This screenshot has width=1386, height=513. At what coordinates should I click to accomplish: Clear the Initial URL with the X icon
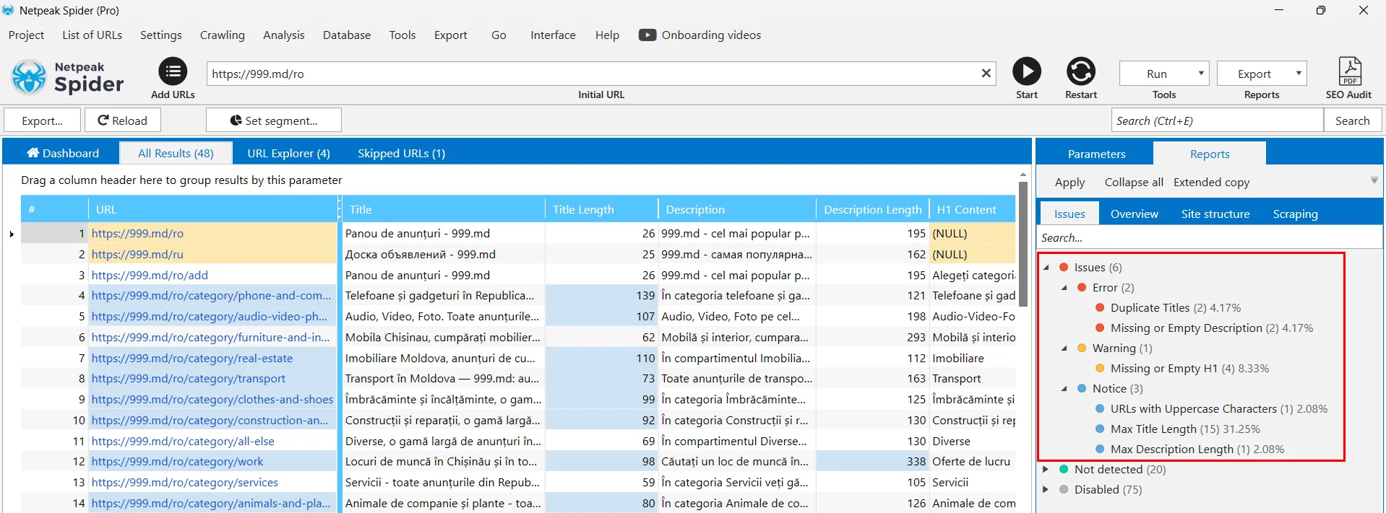pyautogui.click(x=986, y=73)
